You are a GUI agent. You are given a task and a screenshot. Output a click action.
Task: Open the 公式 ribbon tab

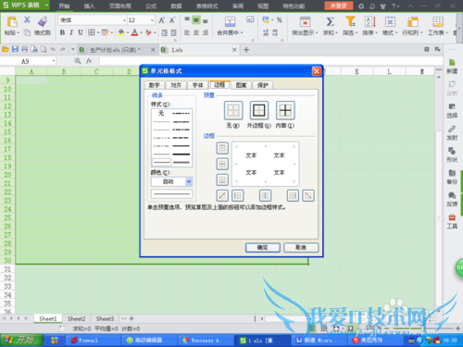pos(151,6)
